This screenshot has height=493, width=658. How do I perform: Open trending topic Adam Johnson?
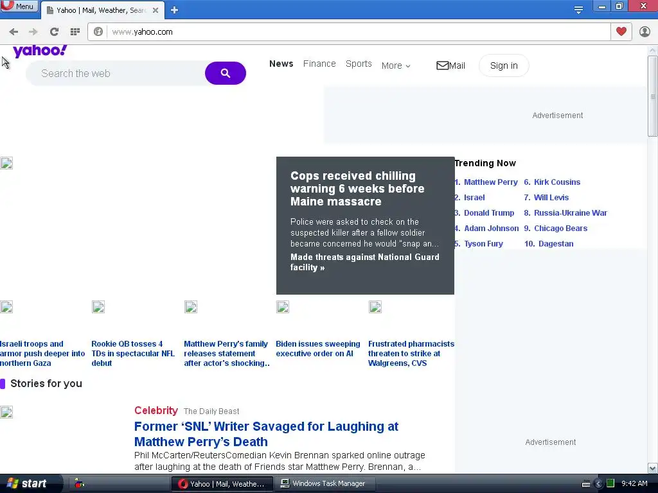[492, 229]
